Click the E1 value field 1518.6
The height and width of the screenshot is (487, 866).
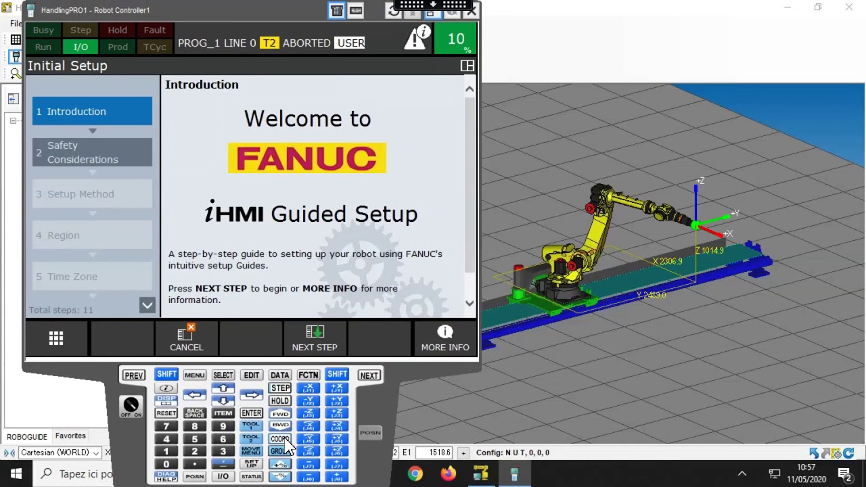(434, 453)
